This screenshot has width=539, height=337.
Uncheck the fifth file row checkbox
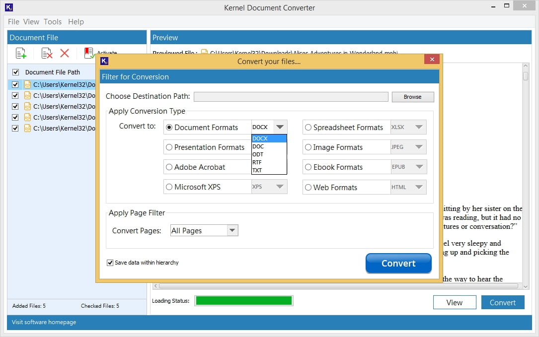pyautogui.click(x=15, y=129)
